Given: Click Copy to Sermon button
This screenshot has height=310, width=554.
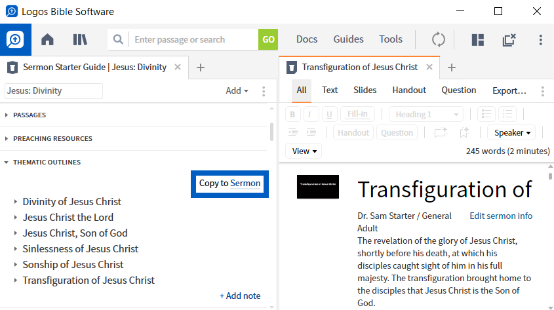Looking at the screenshot, I should coord(229,184).
